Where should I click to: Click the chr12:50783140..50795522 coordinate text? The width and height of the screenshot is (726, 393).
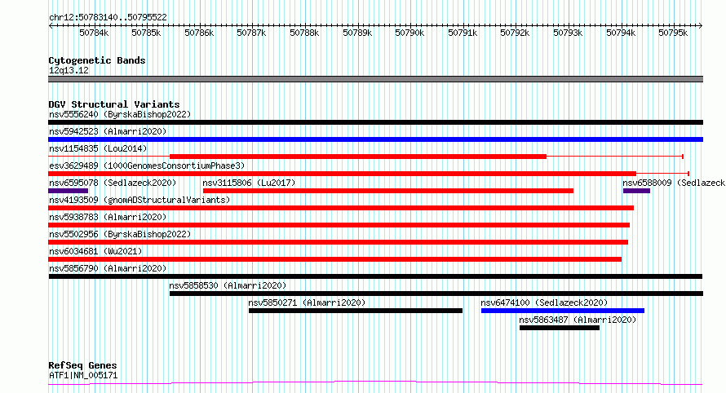(x=108, y=17)
